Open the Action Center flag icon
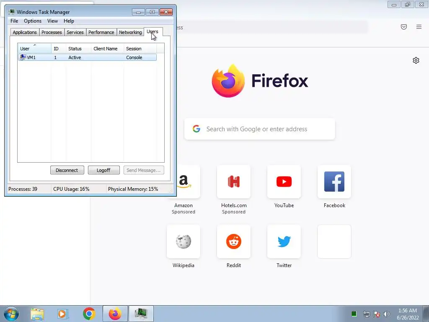This screenshot has height=322, width=429. click(377, 314)
